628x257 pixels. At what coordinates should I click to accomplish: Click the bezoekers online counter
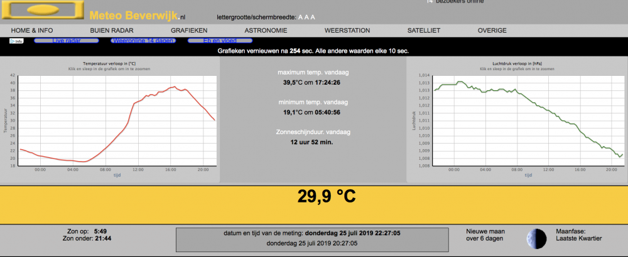[x=455, y=2]
